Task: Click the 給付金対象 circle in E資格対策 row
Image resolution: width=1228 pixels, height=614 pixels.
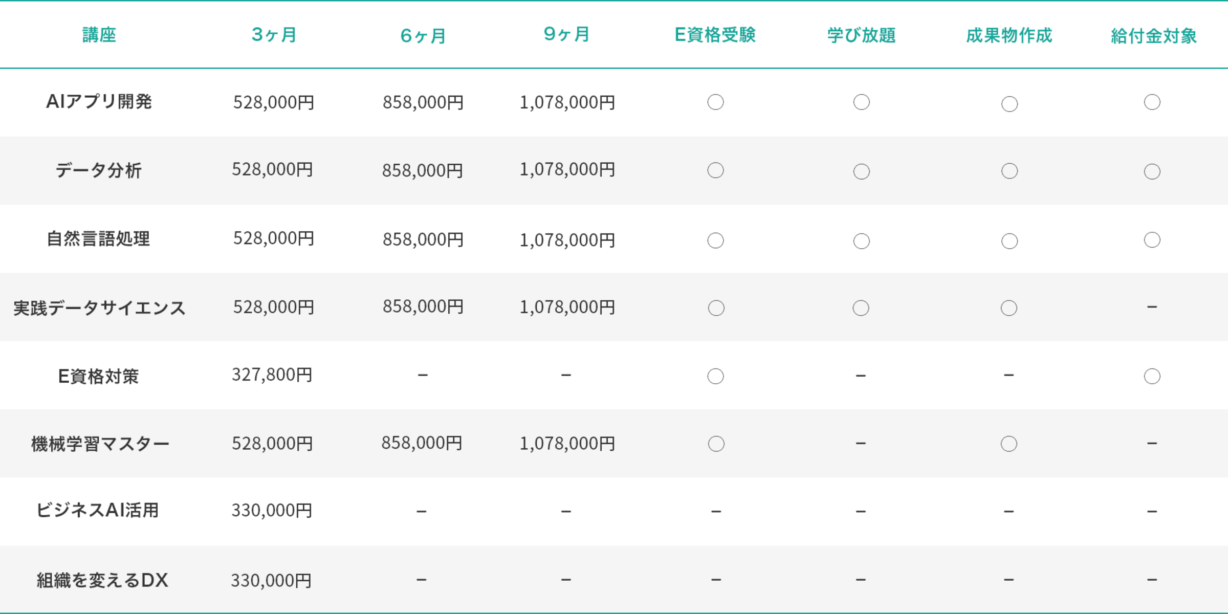Action: 1152,377
